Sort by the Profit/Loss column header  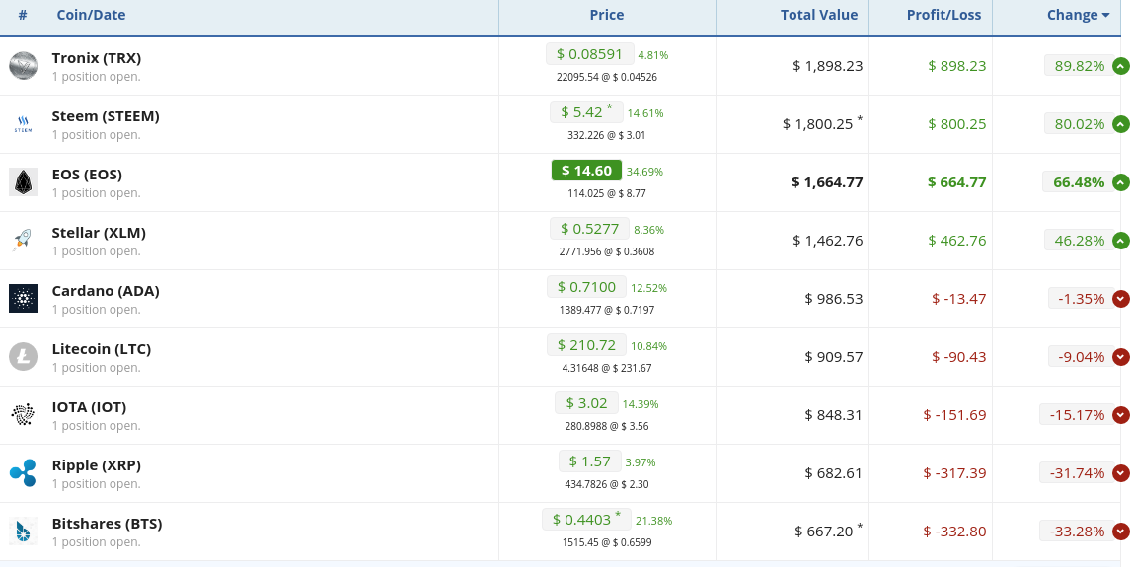[x=943, y=15]
